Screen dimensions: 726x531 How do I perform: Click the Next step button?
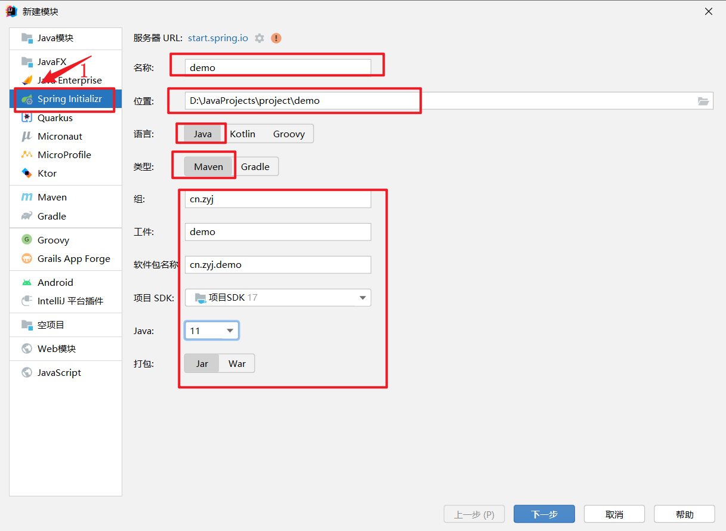pos(544,514)
